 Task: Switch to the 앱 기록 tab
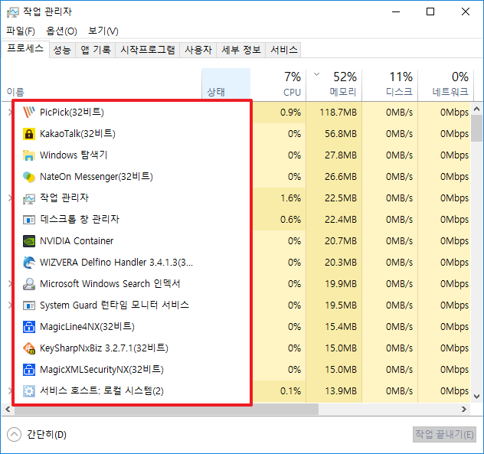96,50
